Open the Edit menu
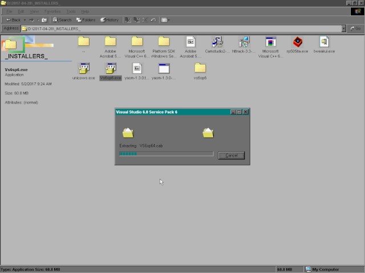Viewport: 365px width, 273px height. tap(21, 11)
